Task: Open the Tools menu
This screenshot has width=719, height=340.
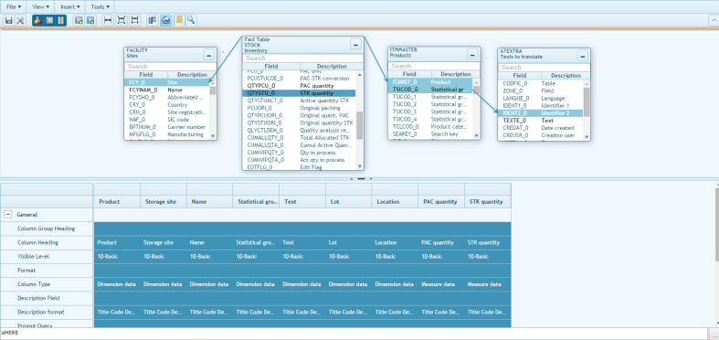Action: 100,7
